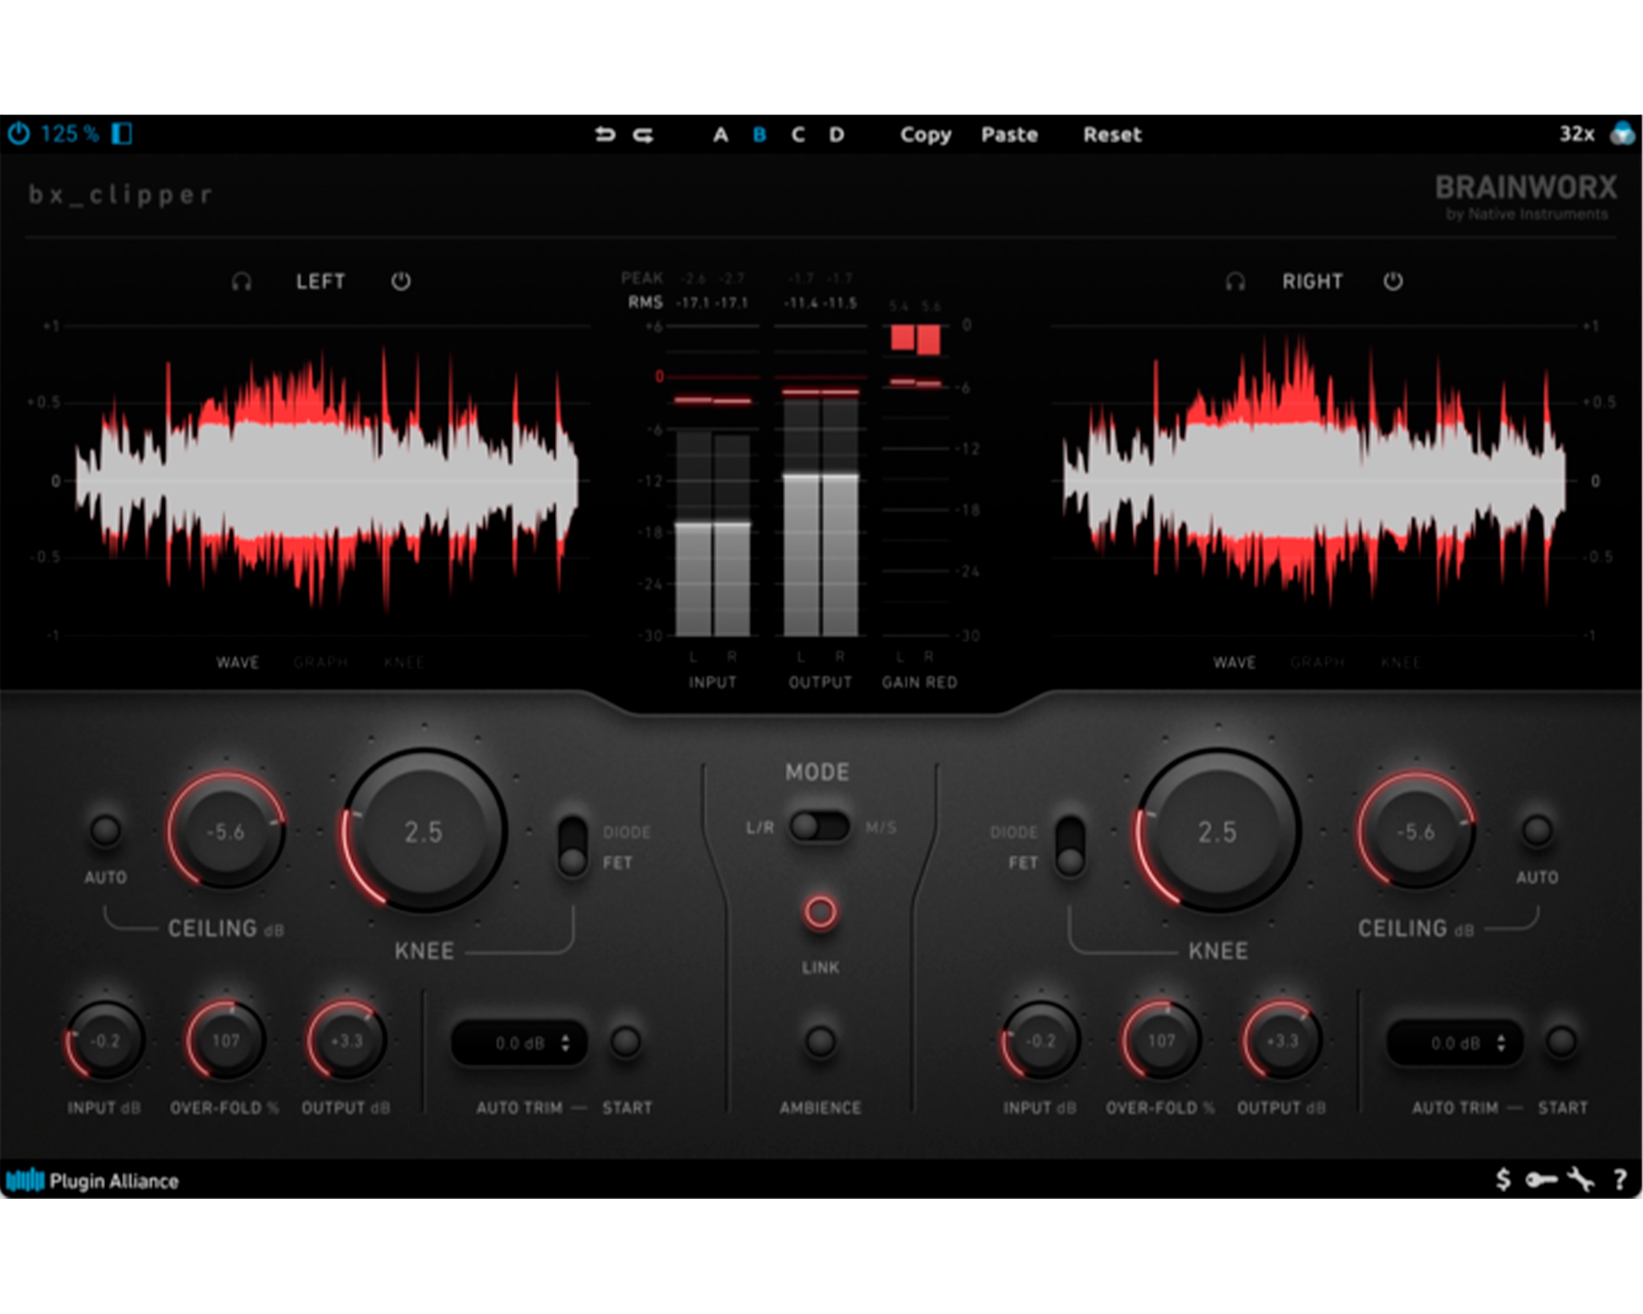Viewport: 1643px width, 1314px height.
Task: Toggle the red LINK button
Action: pos(820,912)
